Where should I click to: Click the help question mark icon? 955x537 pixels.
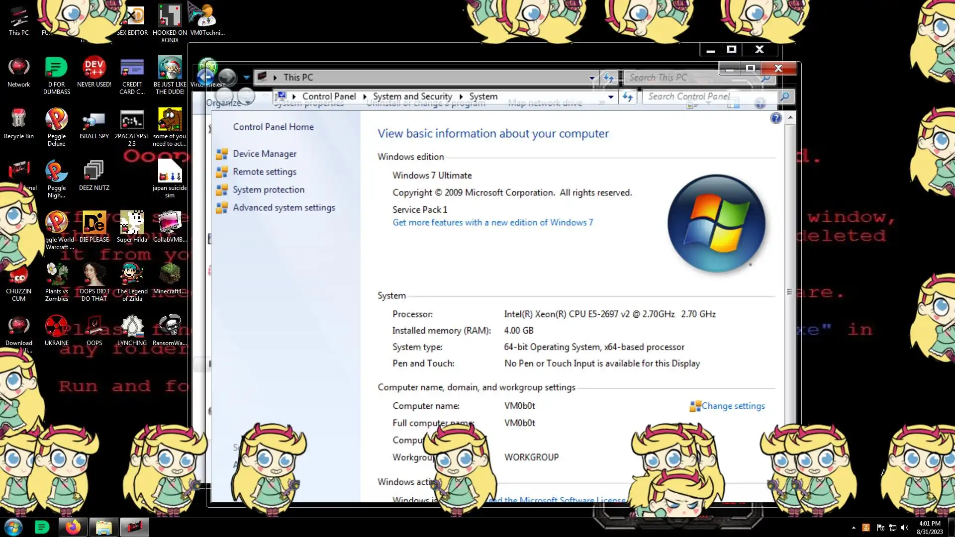(775, 118)
